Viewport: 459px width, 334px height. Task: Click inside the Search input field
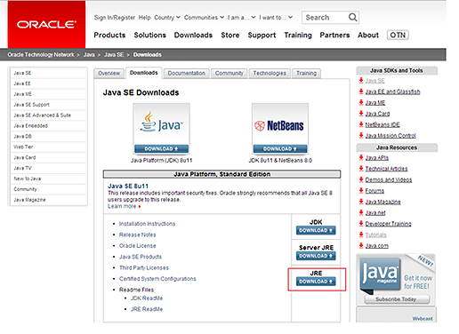(326, 18)
